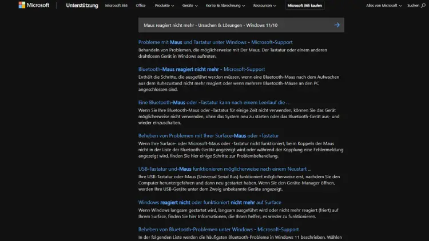Open the Microsoft logo homepage
The image size is (429, 241).
[34, 5]
